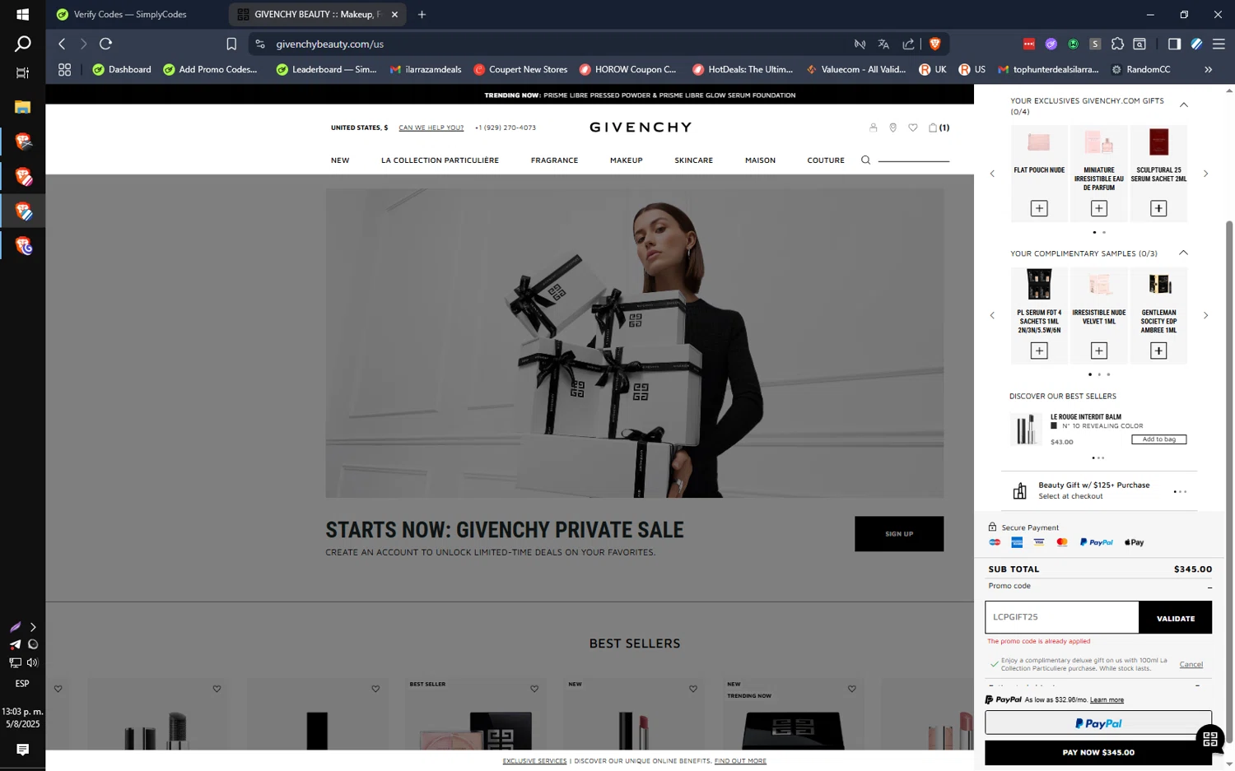Viewport: 1235px width, 771px height.
Task: Collapse Your Complimentary Samples section
Action: (1184, 253)
